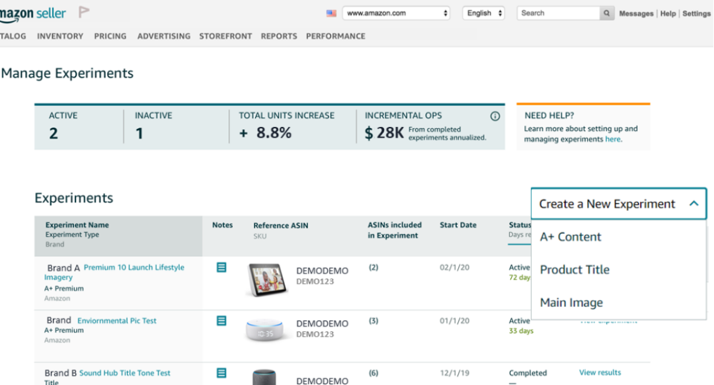This screenshot has width=714, height=385.
Task: Open the Storefront menu
Action: [x=225, y=36]
